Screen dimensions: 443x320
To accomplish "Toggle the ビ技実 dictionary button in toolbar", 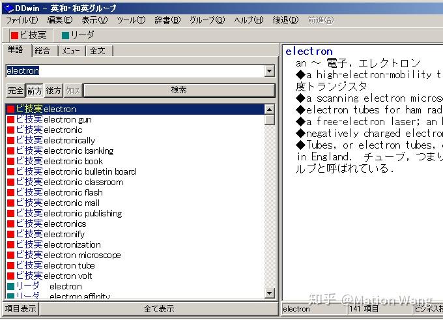I will 29,35.
